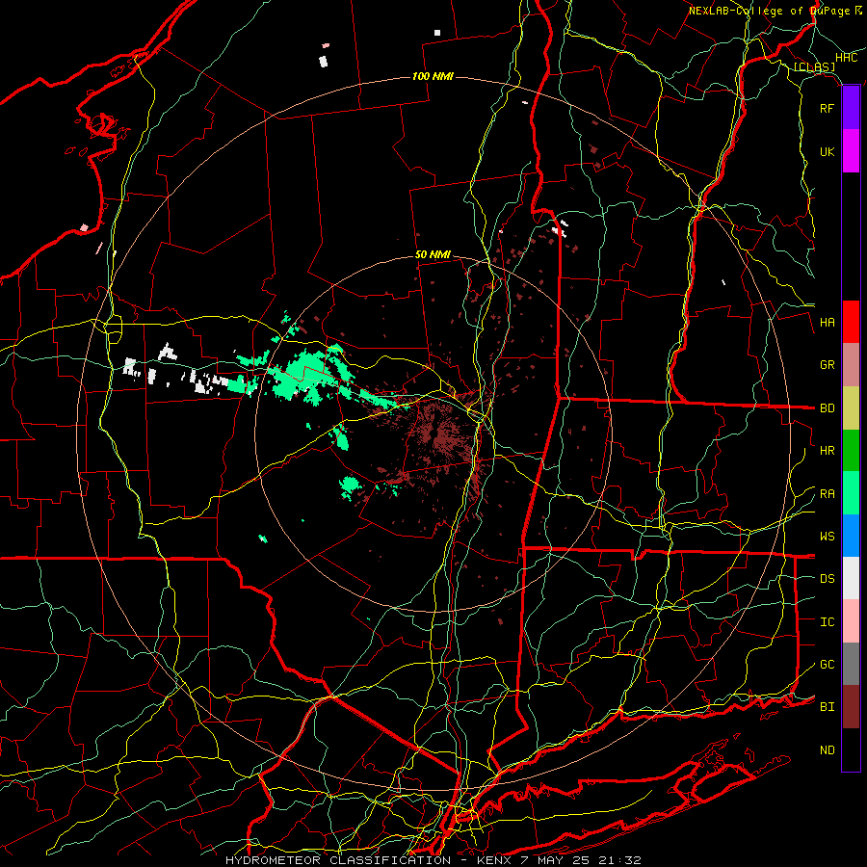The height and width of the screenshot is (867, 867).
Task: Click the HHC product label
Action: (x=846, y=58)
